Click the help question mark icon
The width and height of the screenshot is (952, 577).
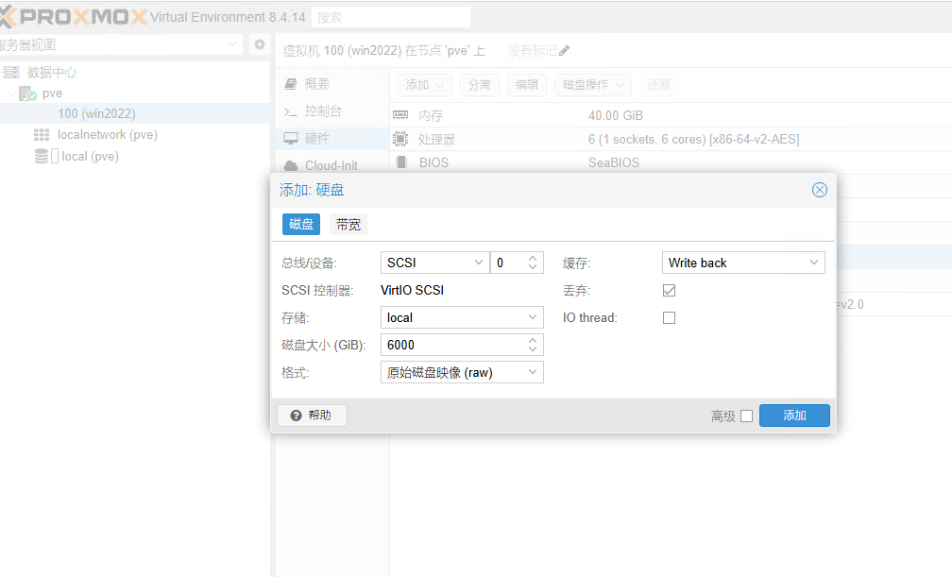pos(296,416)
